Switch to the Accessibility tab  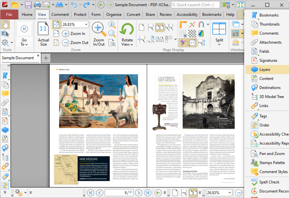pyautogui.click(x=187, y=15)
